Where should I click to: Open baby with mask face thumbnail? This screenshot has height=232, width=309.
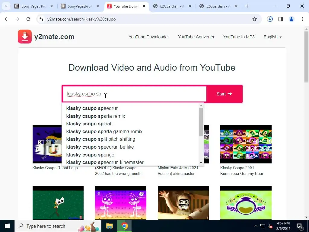coord(183,203)
